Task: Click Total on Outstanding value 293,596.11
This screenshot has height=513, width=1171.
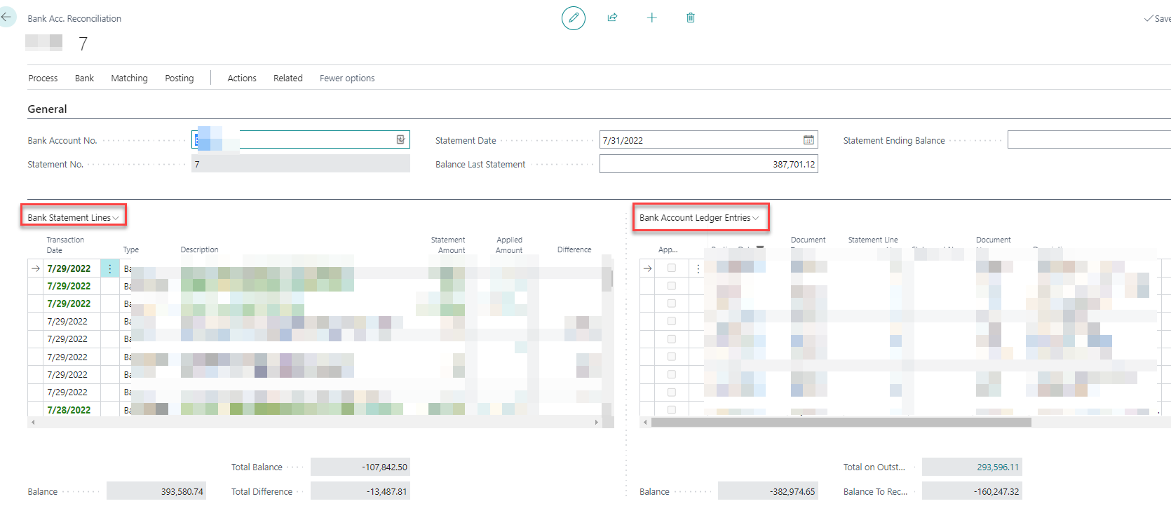Action: (x=972, y=467)
